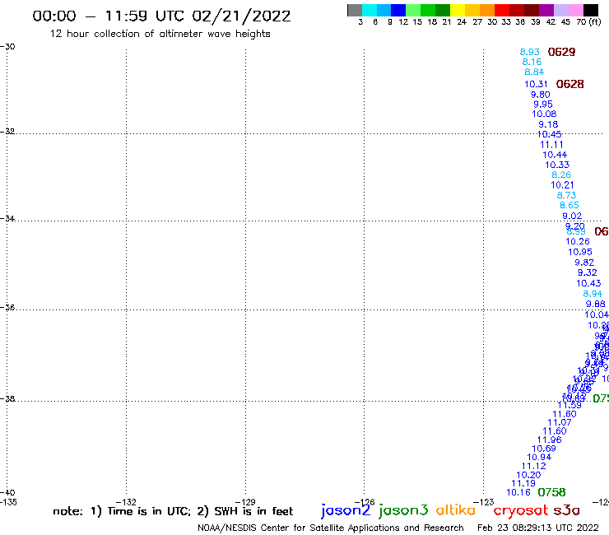Screen dimensions: 609x535
Task: Click the 11.11 wave height value
Action: 551,145
